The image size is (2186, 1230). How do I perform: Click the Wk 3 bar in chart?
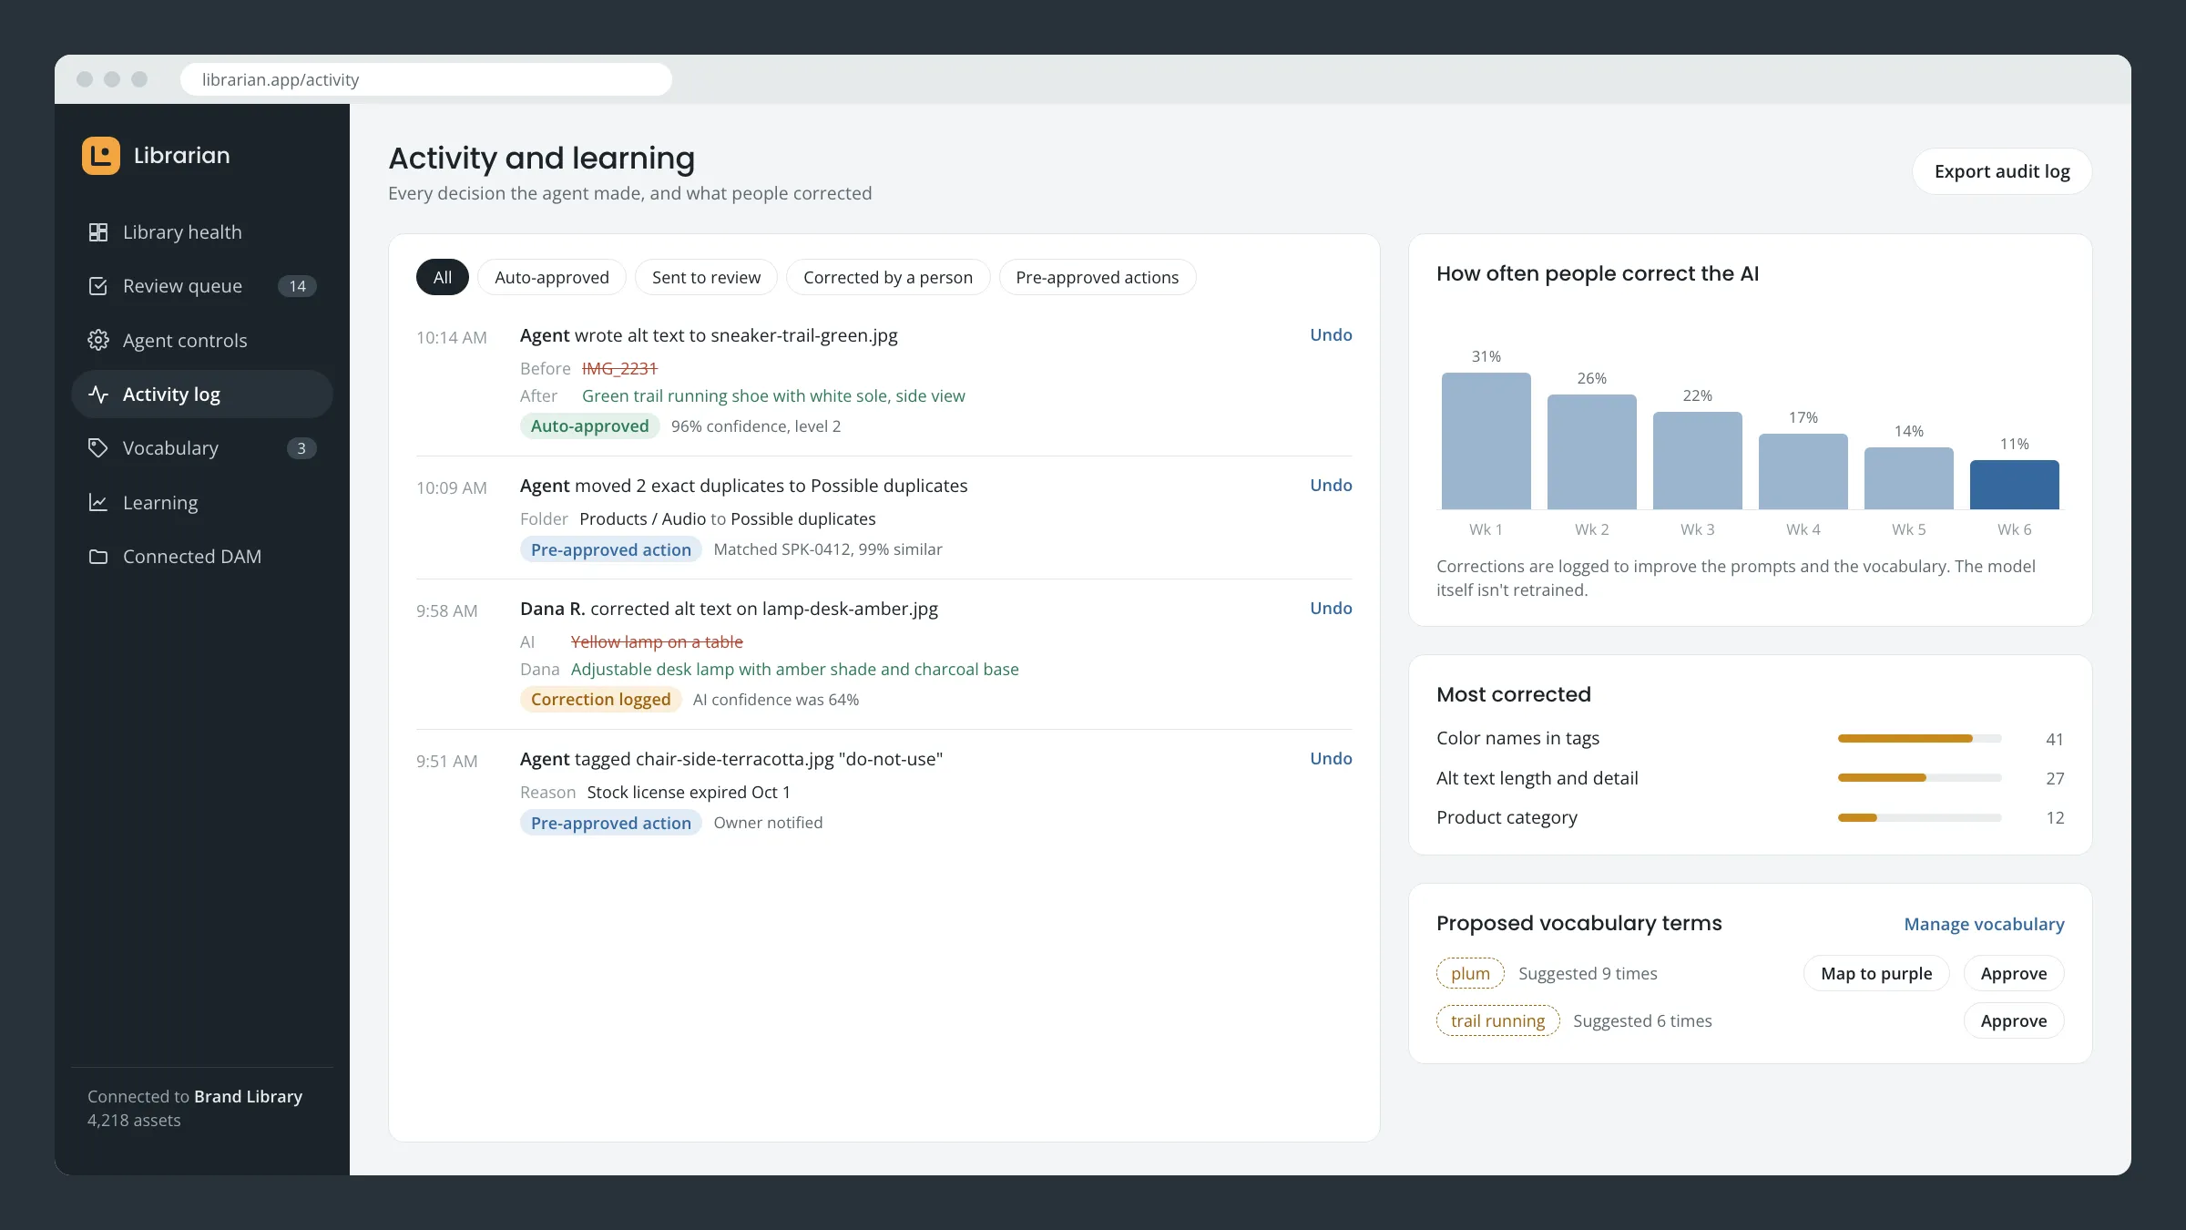[1697, 461]
